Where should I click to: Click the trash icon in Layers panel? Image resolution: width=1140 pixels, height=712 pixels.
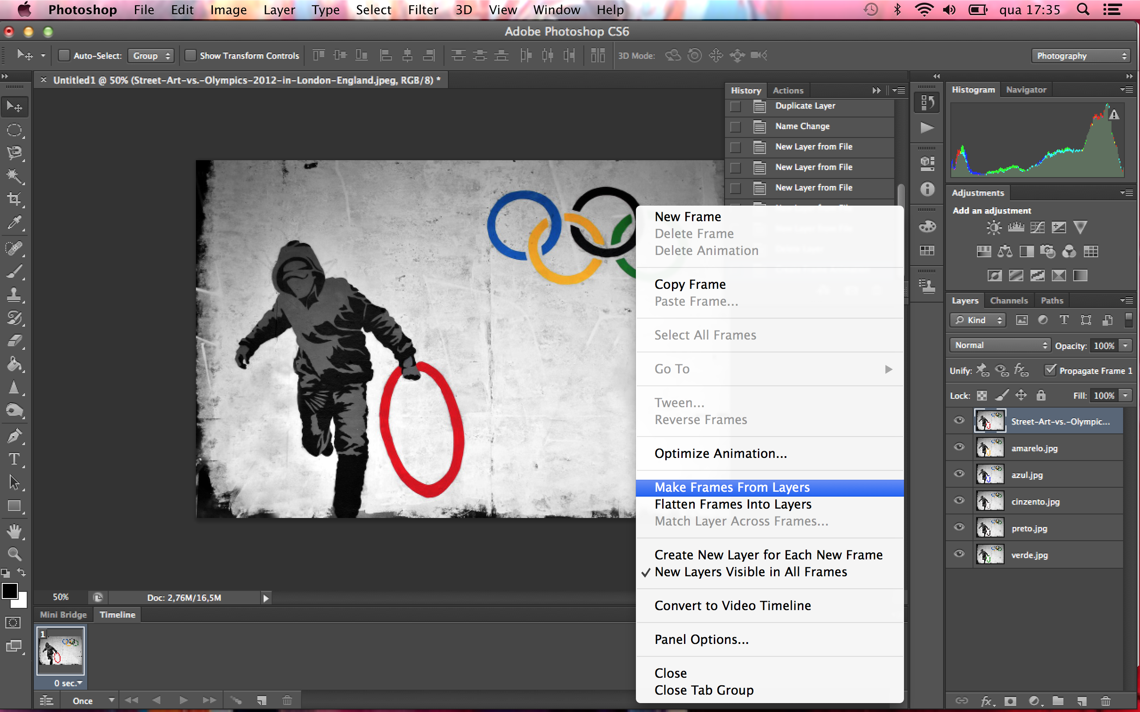[1106, 701]
